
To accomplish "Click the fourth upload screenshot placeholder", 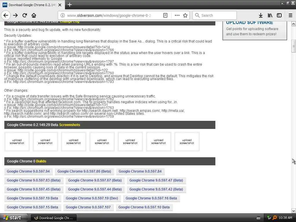I will point(102,142).
